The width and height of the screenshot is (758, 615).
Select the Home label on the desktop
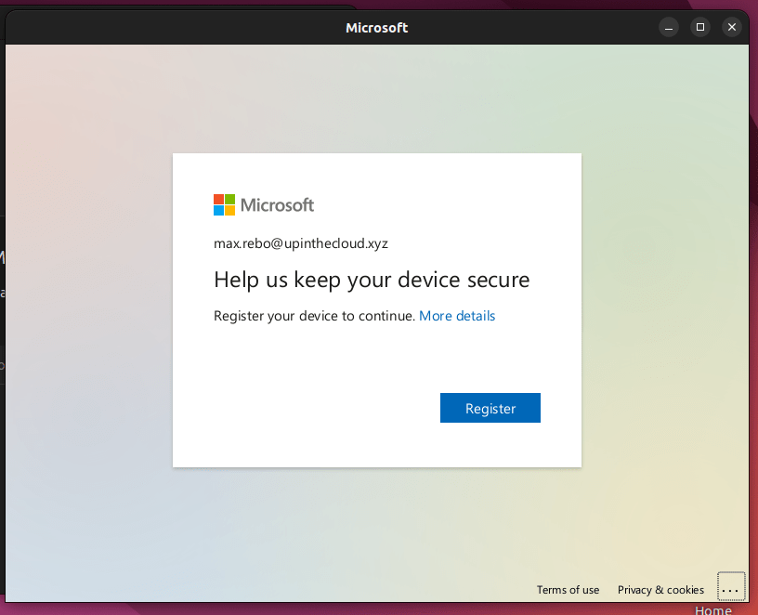pos(712,609)
